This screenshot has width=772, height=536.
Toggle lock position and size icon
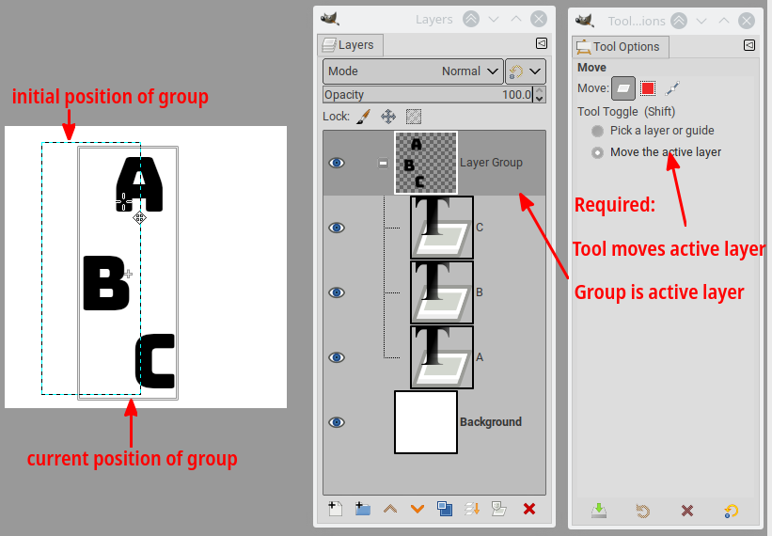click(x=388, y=117)
